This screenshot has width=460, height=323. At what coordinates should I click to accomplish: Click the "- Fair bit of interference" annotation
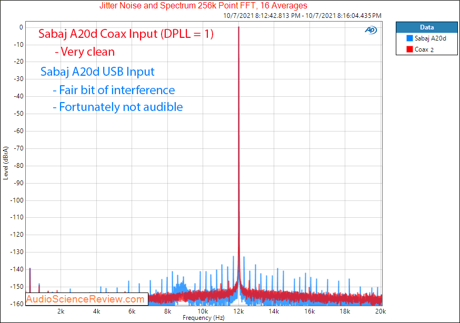[x=114, y=90]
